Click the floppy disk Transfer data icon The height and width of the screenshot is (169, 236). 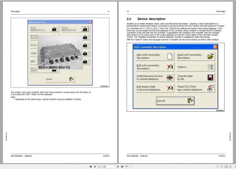point(210,77)
